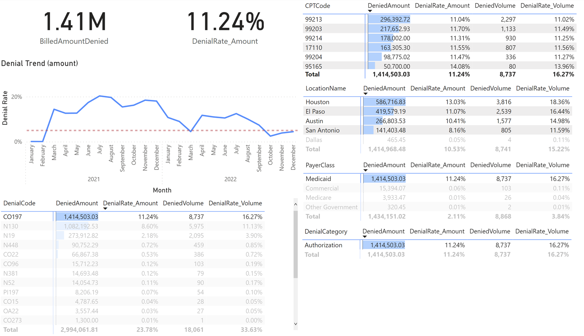Select the Authorization denial category row

coord(323,245)
